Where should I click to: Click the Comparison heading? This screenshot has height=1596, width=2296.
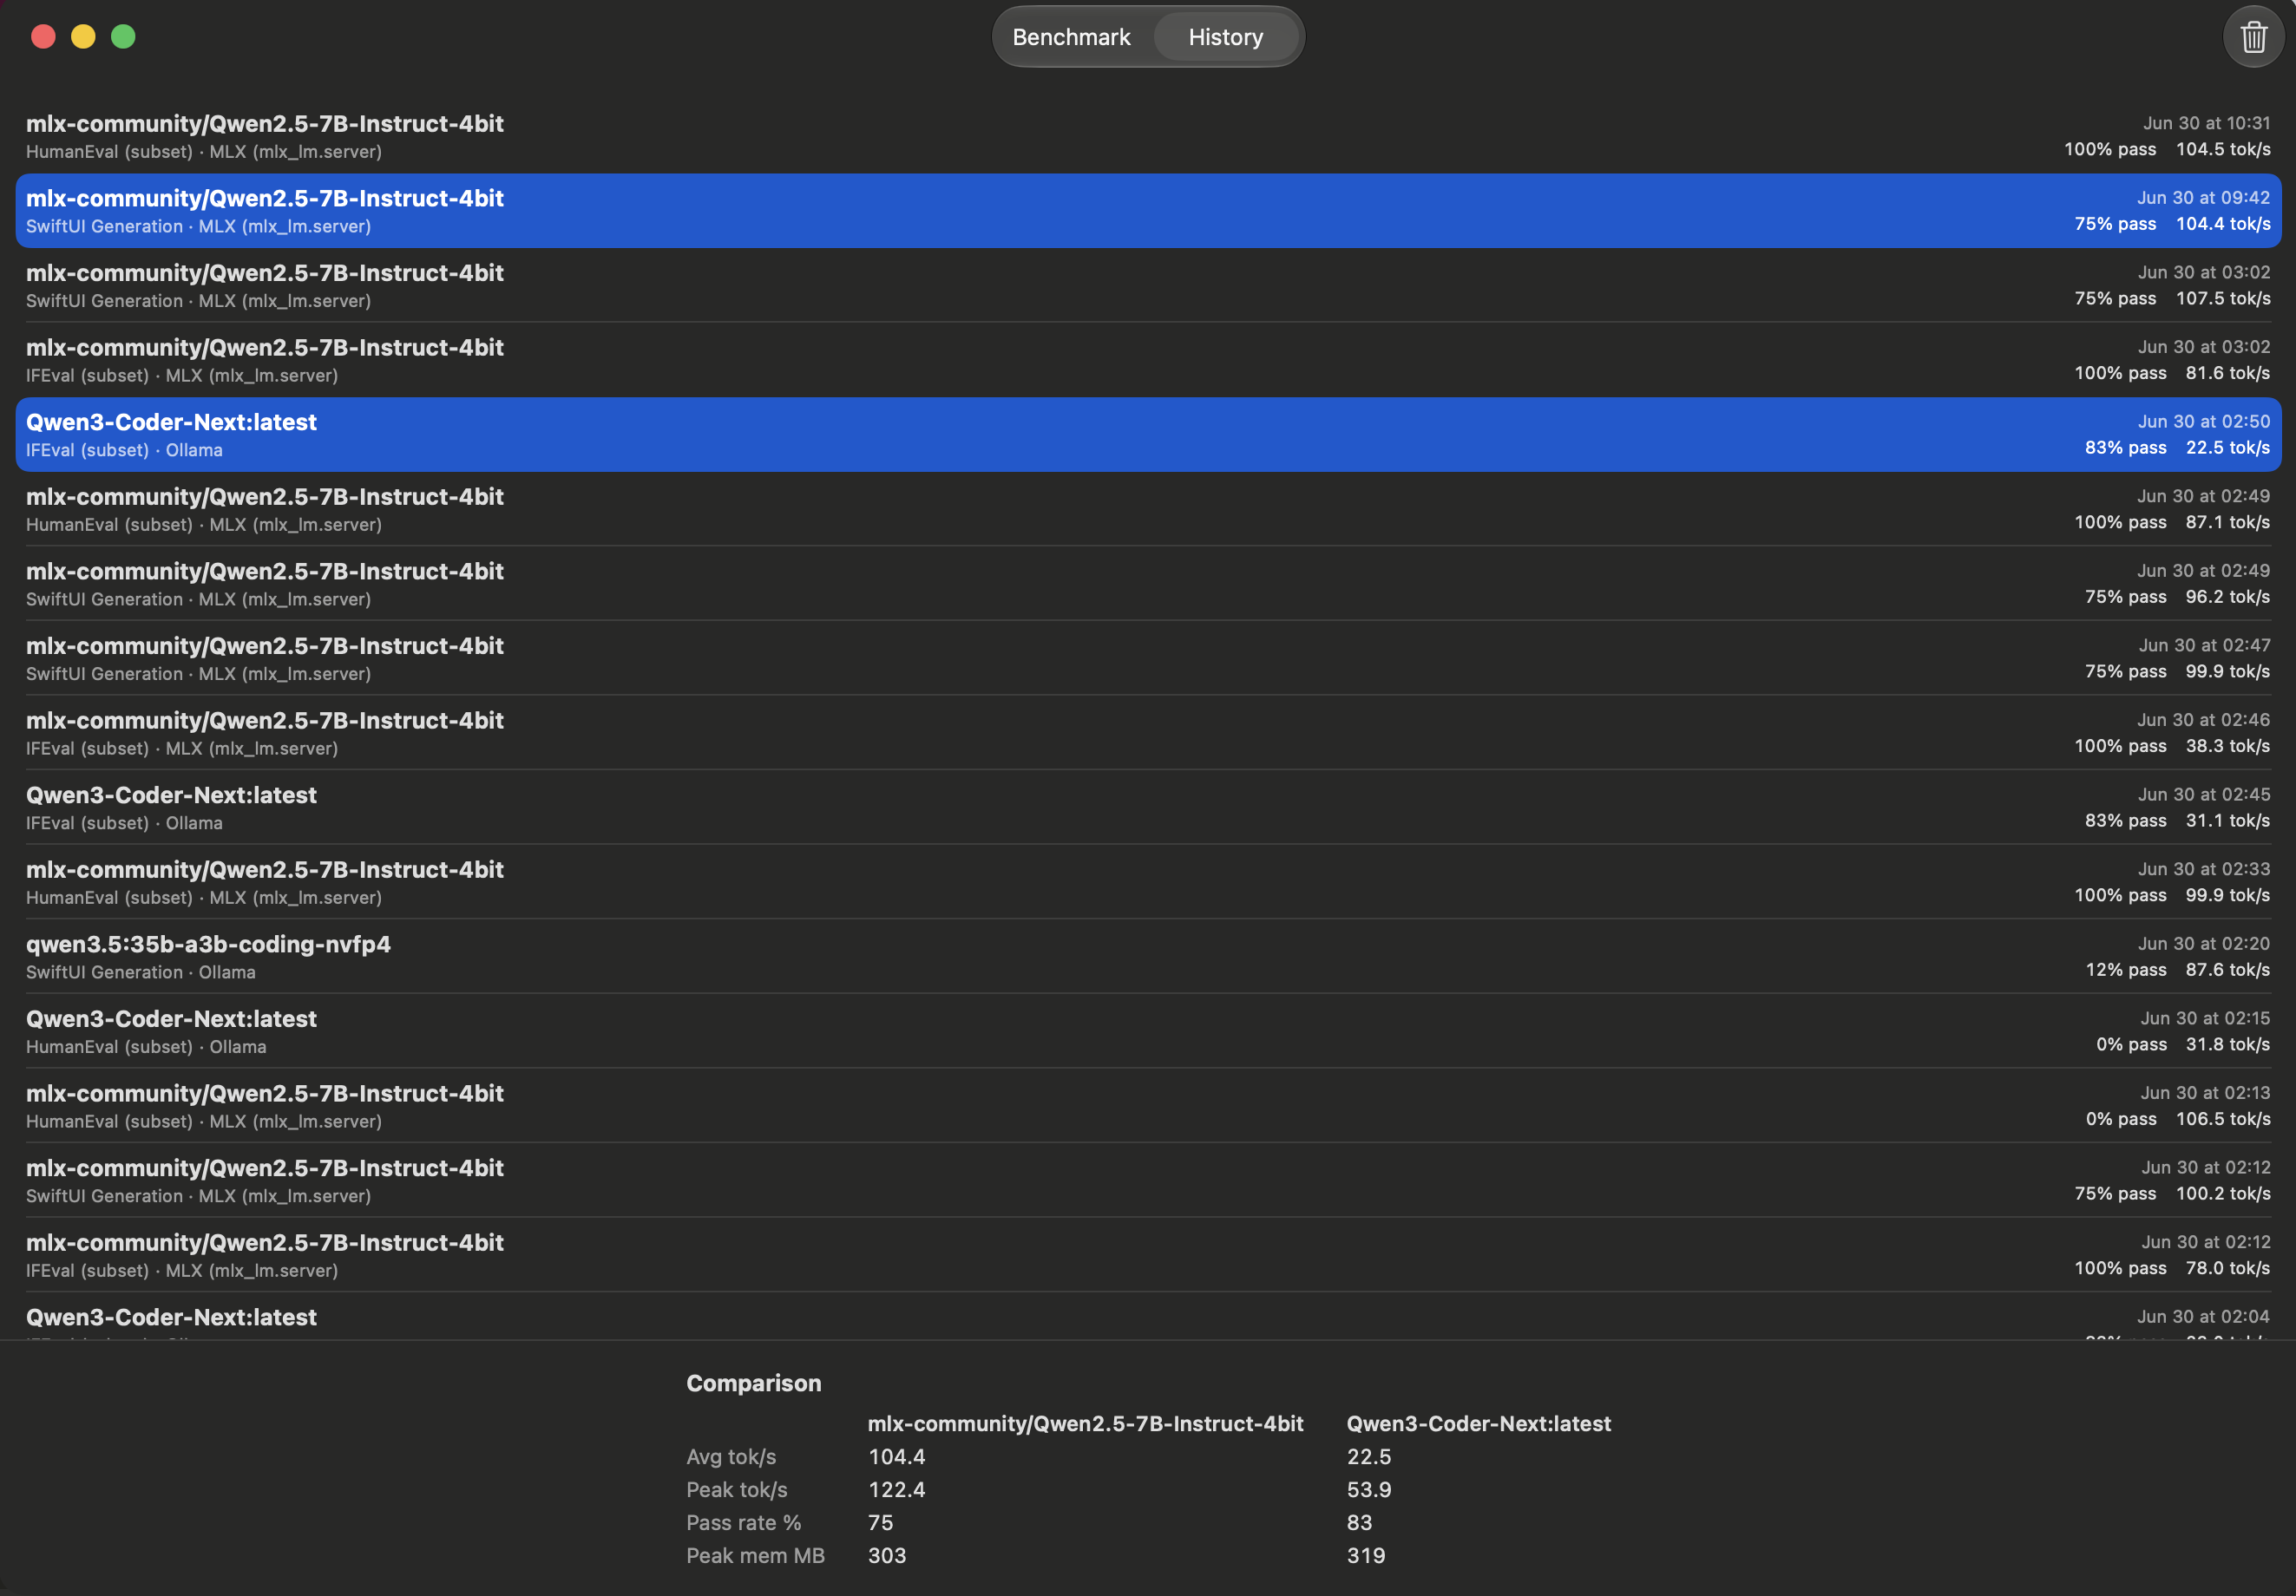point(753,1383)
